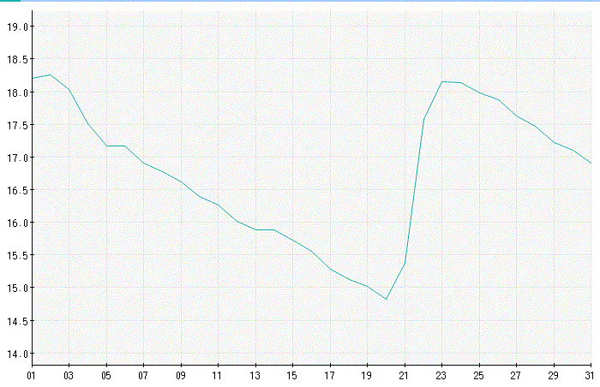Select the x-axis day label 03
600x387 pixels.
pyautogui.click(x=69, y=376)
